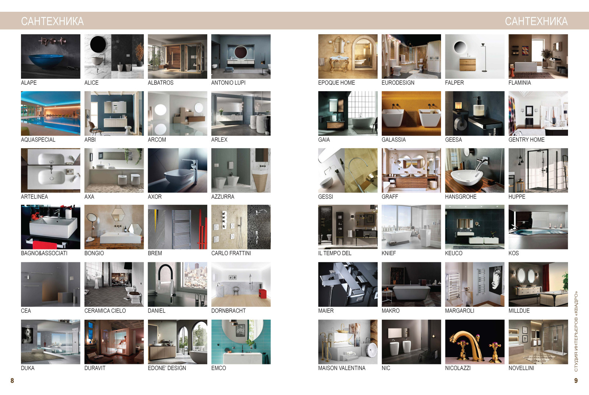Screen dimensions: 589x395
Task: Open the BREM towel radiator photo
Action: click(177, 227)
